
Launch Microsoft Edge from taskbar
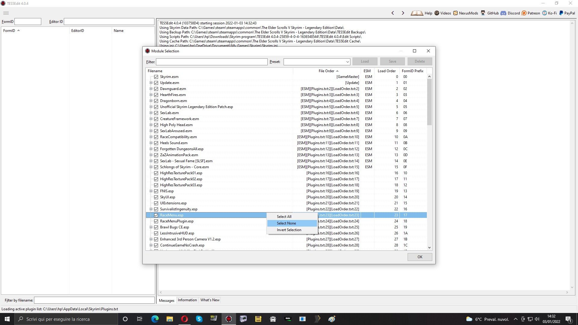pos(155,319)
